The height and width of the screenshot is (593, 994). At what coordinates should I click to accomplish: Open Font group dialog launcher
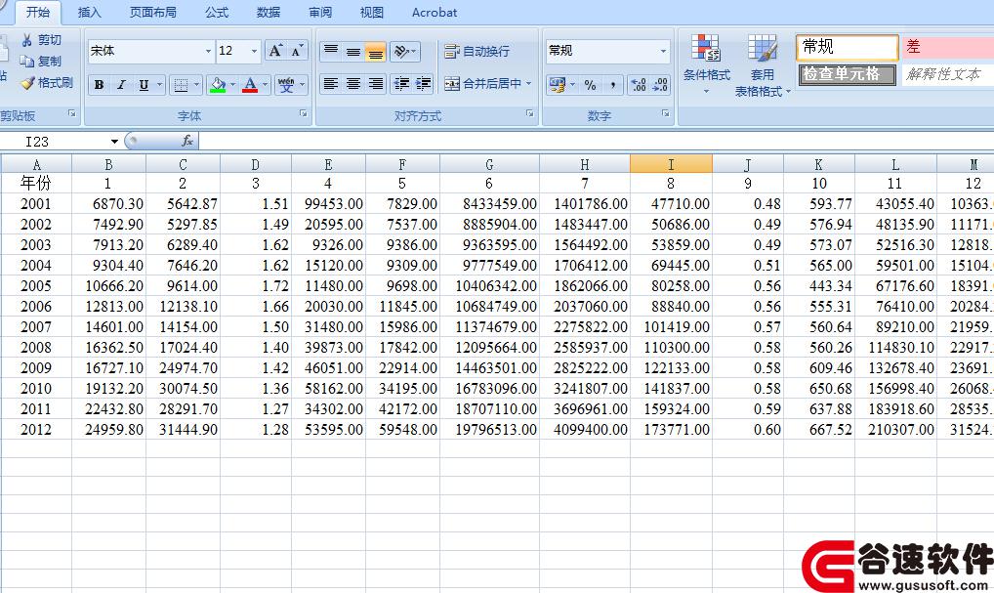click(304, 113)
